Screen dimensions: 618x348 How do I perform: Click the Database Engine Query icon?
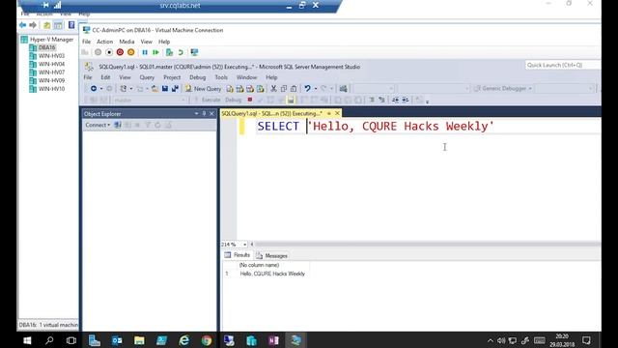(x=230, y=89)
